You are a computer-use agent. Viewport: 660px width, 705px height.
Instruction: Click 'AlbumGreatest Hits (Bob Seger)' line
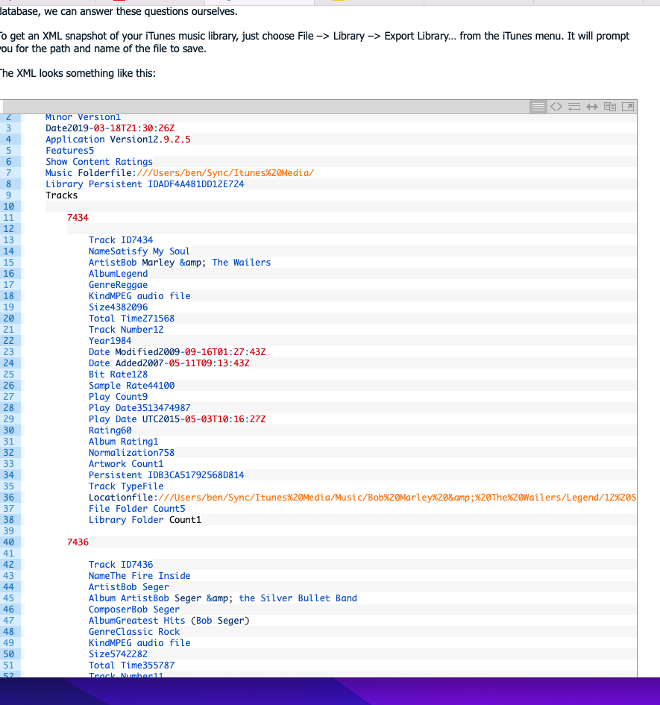[x=169, y=621]
